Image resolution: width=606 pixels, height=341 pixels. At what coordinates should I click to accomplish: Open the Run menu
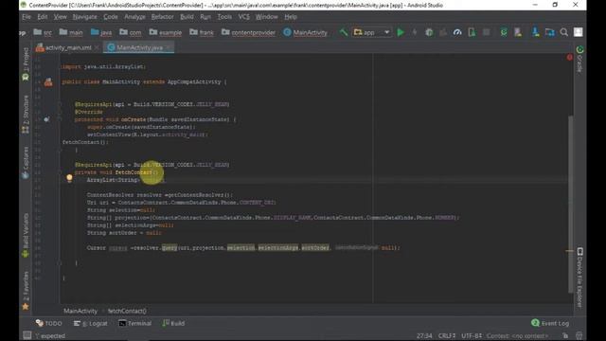pyautogui.click(x=205, y=17)
